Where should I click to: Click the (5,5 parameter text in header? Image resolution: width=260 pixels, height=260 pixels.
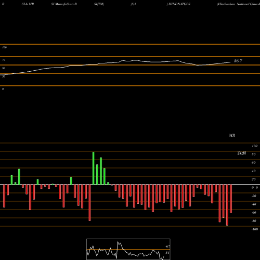click(134, 4)
